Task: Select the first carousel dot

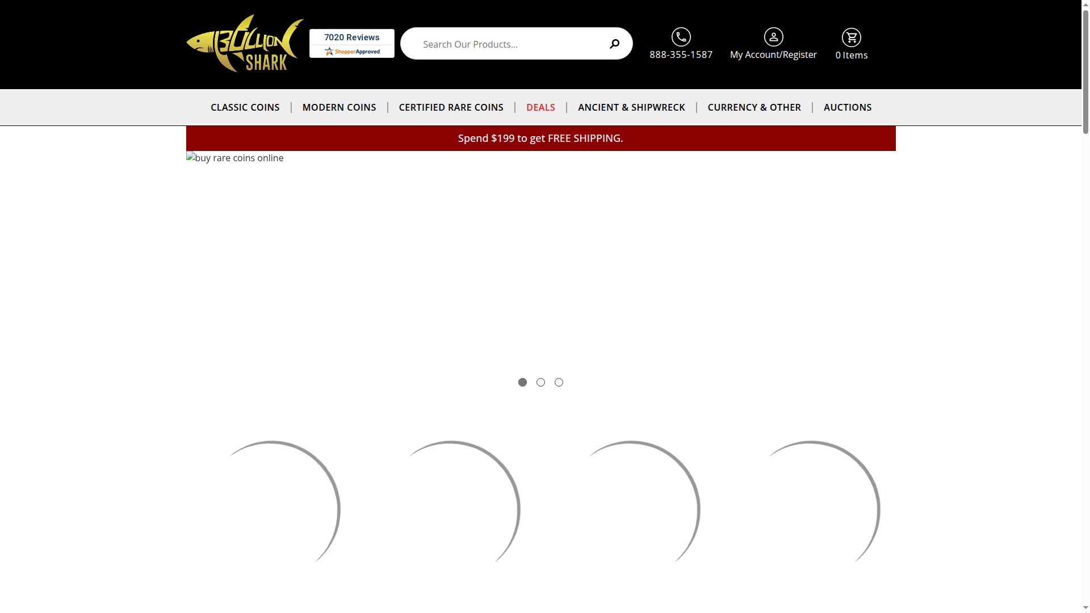Action: [x=522, y=382]
